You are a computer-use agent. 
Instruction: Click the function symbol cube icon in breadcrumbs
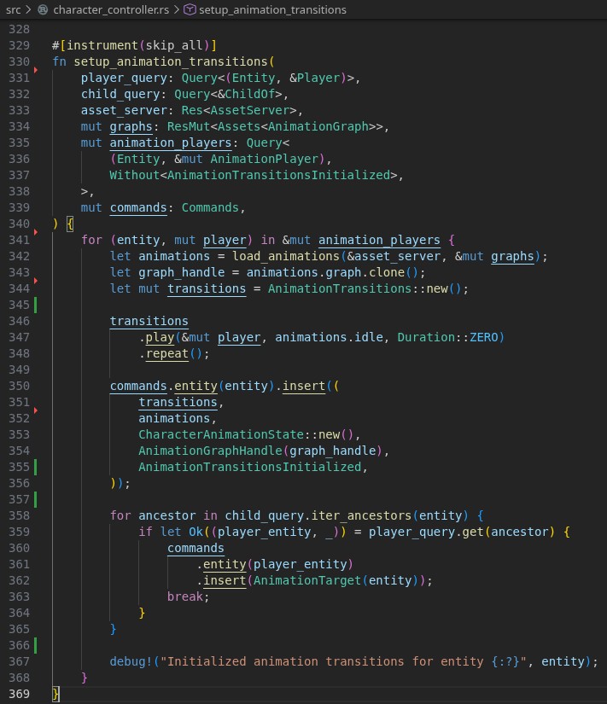click(x=190, y=9)
